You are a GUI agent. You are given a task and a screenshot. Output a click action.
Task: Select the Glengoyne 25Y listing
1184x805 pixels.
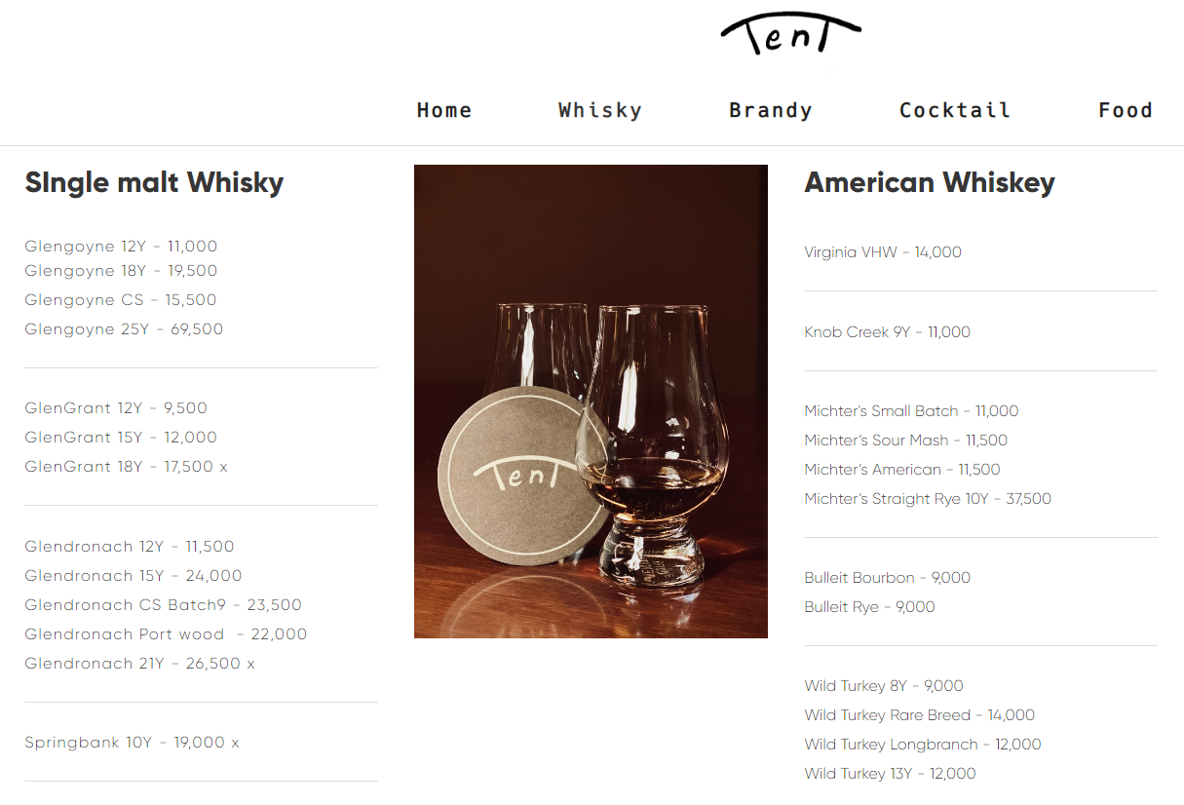pyautogui.click(x=124, y=329)
